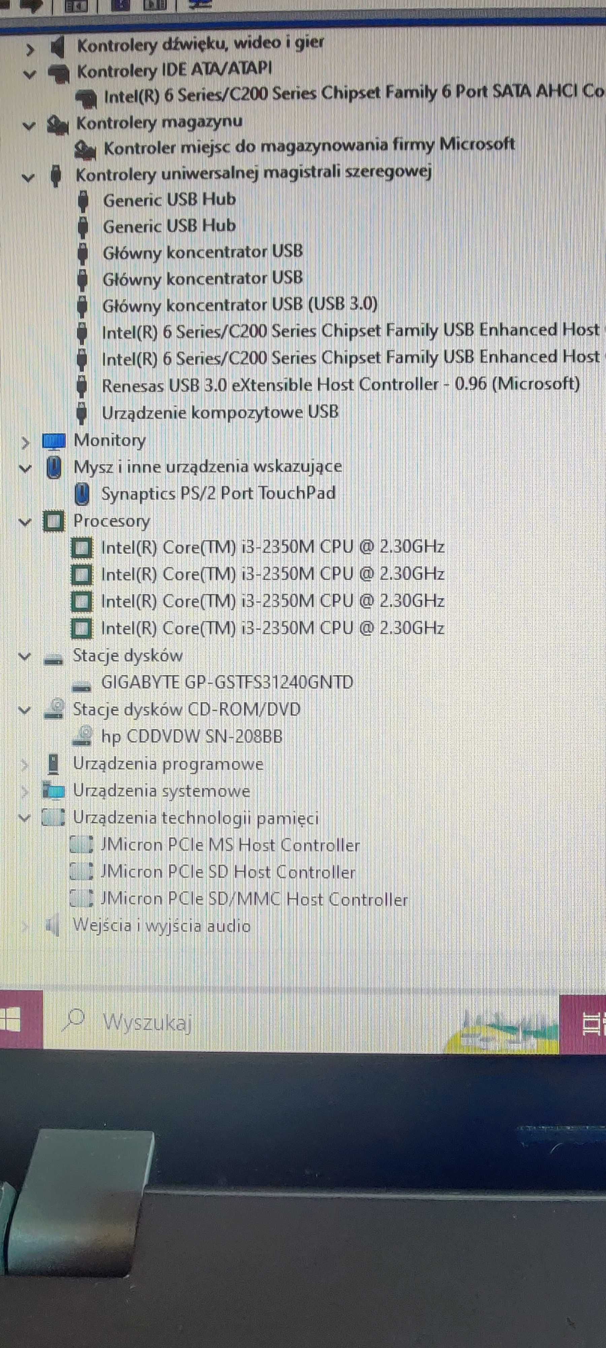606x1348 pixels.
Task: Click the USB icon of Urządzenie kompozytowe USB
Action: point(81,413)
